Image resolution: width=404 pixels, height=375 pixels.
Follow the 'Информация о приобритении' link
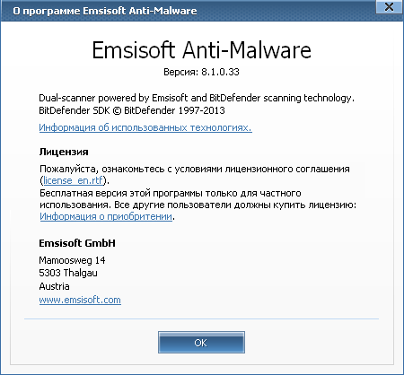106,216
